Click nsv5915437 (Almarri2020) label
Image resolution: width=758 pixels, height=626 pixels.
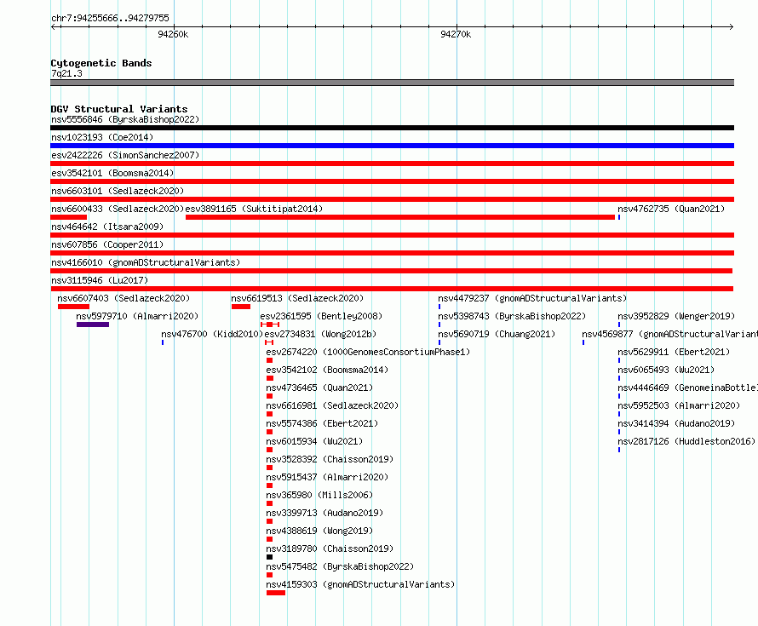(327, 477)
